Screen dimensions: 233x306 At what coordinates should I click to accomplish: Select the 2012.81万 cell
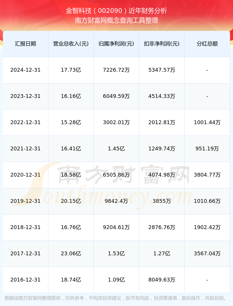click(162, 122)
